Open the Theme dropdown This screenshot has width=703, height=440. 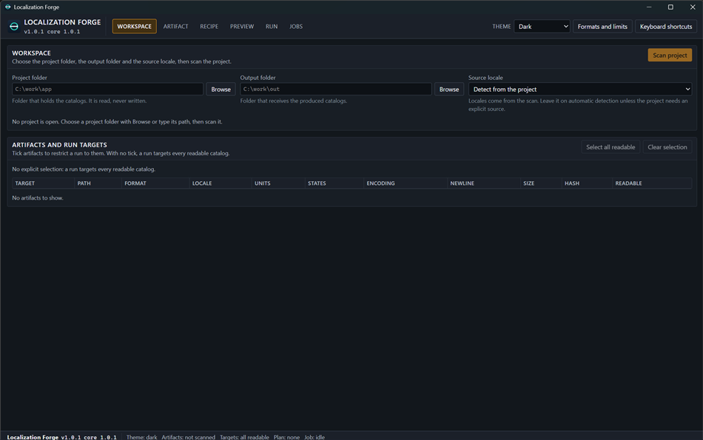coord(542,27)
